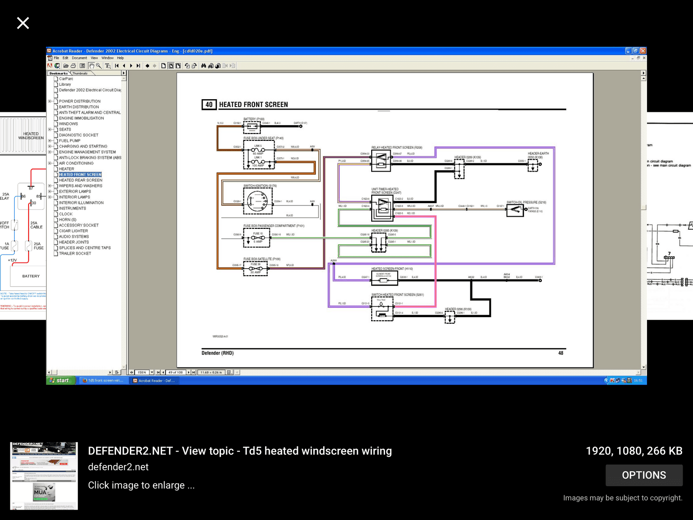Open the page layout status bar dropdown
This screenshot has height=520, width=693.
point(230,372)
